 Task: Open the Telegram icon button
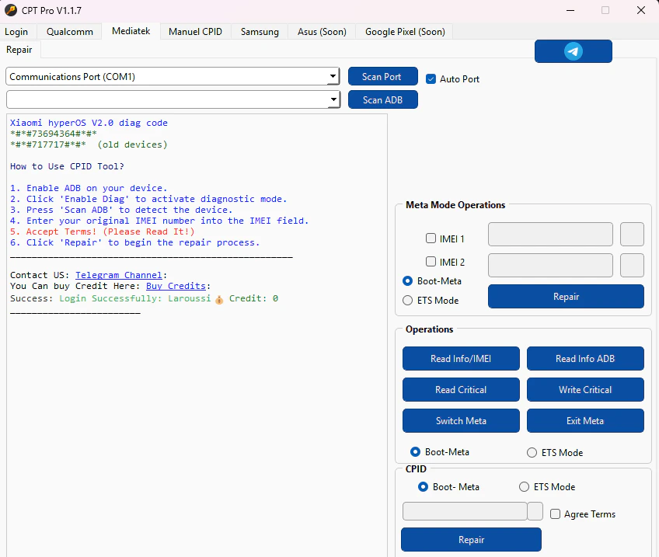574,51
